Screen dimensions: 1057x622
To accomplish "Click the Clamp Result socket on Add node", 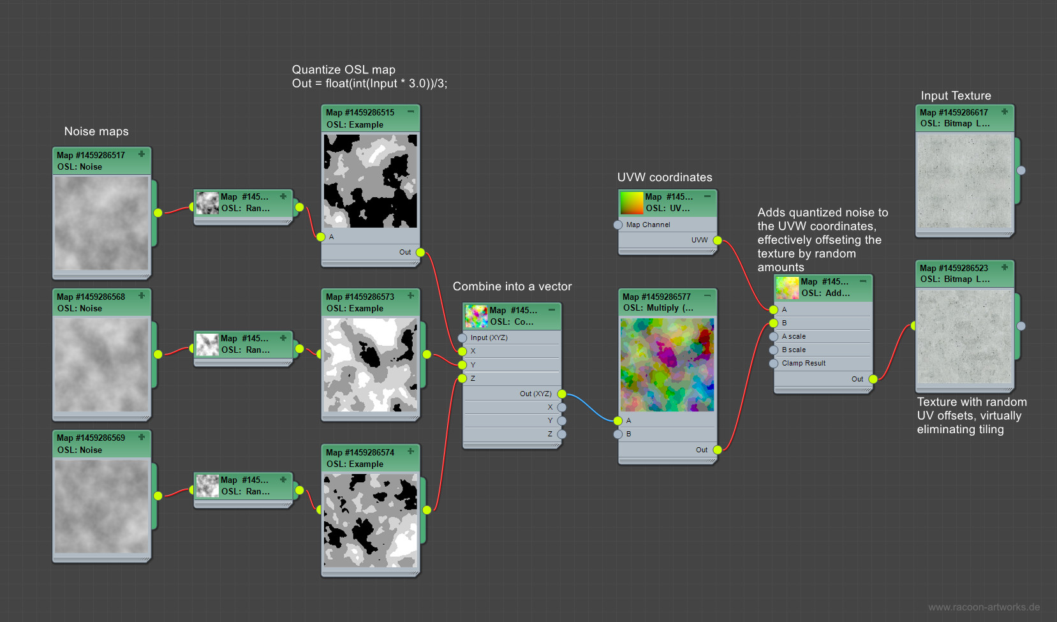I will pyautogui.click(x=774, y=364).
